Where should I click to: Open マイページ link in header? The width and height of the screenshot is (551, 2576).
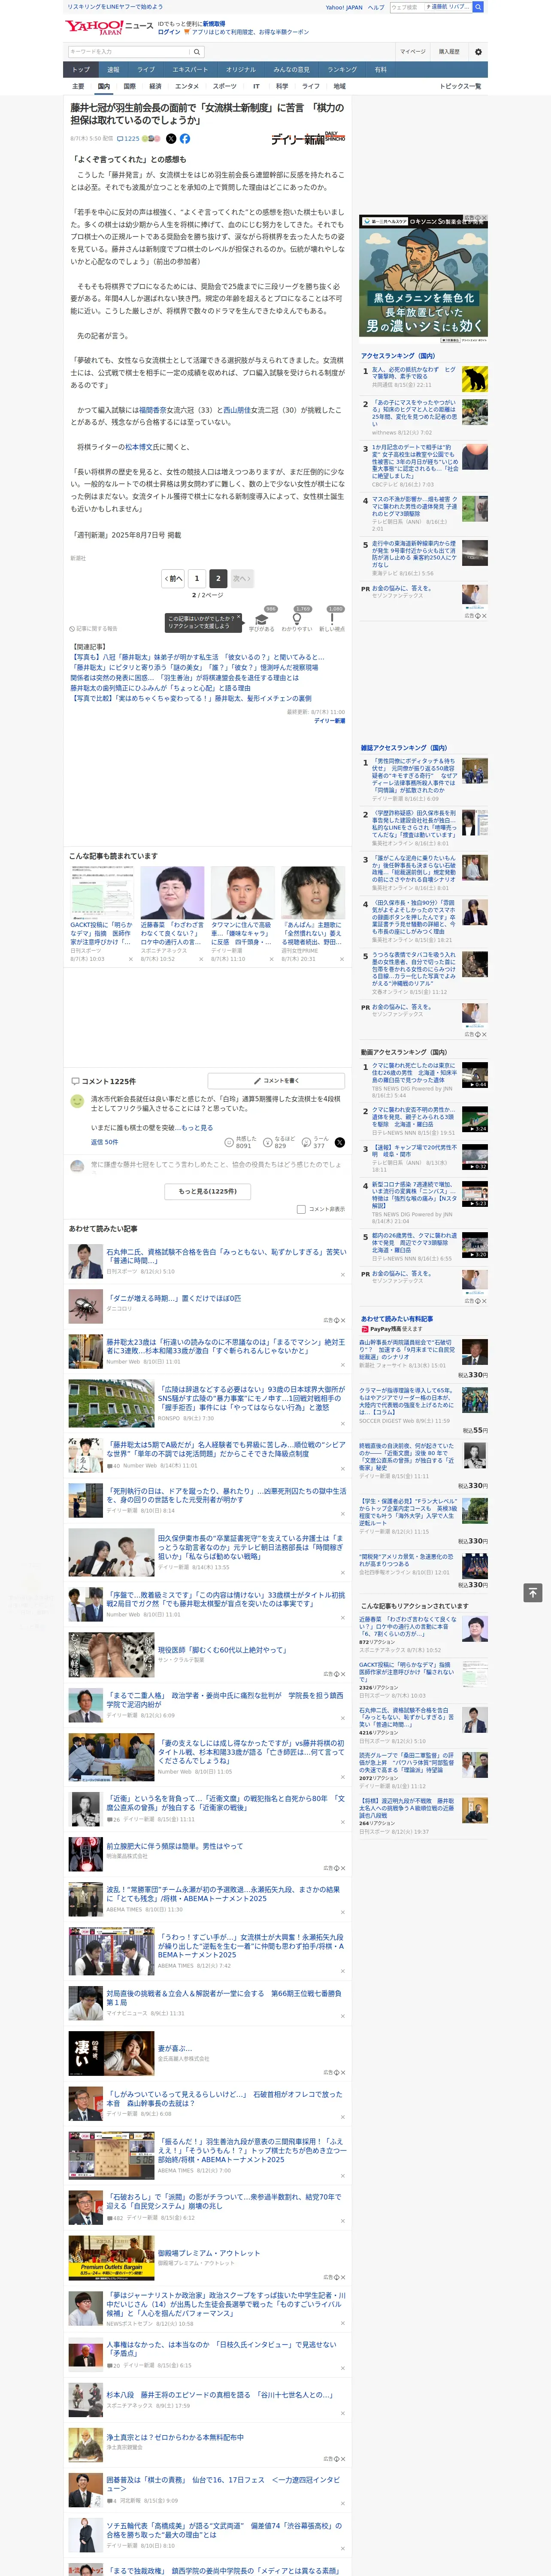(413, 52)
